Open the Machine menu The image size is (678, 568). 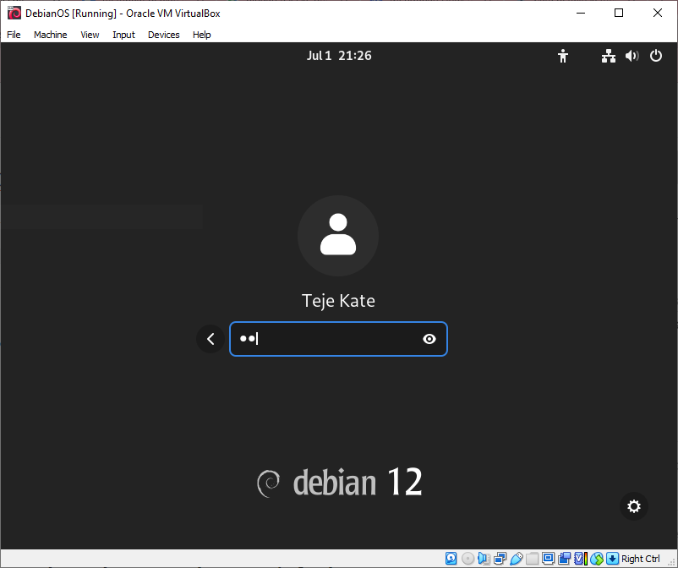[50, 35]
